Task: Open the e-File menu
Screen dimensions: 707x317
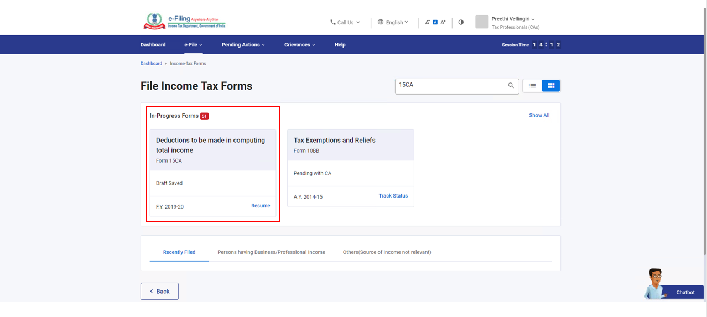Action: 193,45
